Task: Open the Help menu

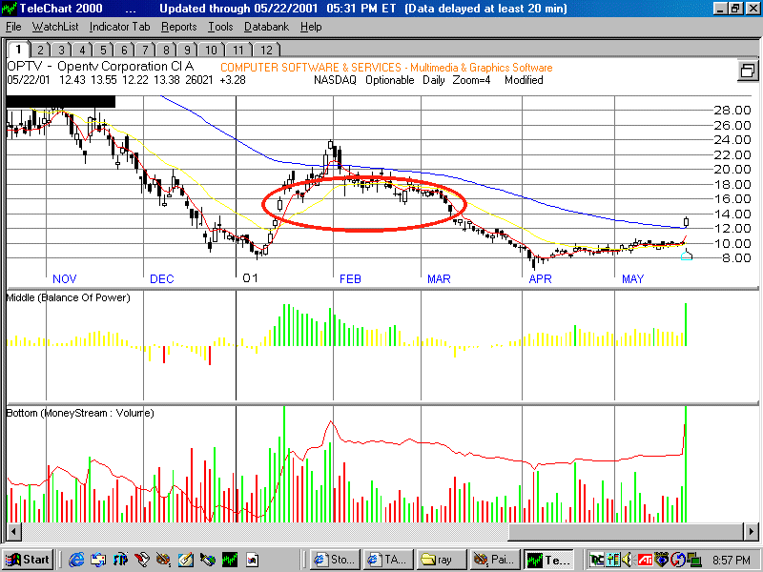Action: tap(311, 27)
